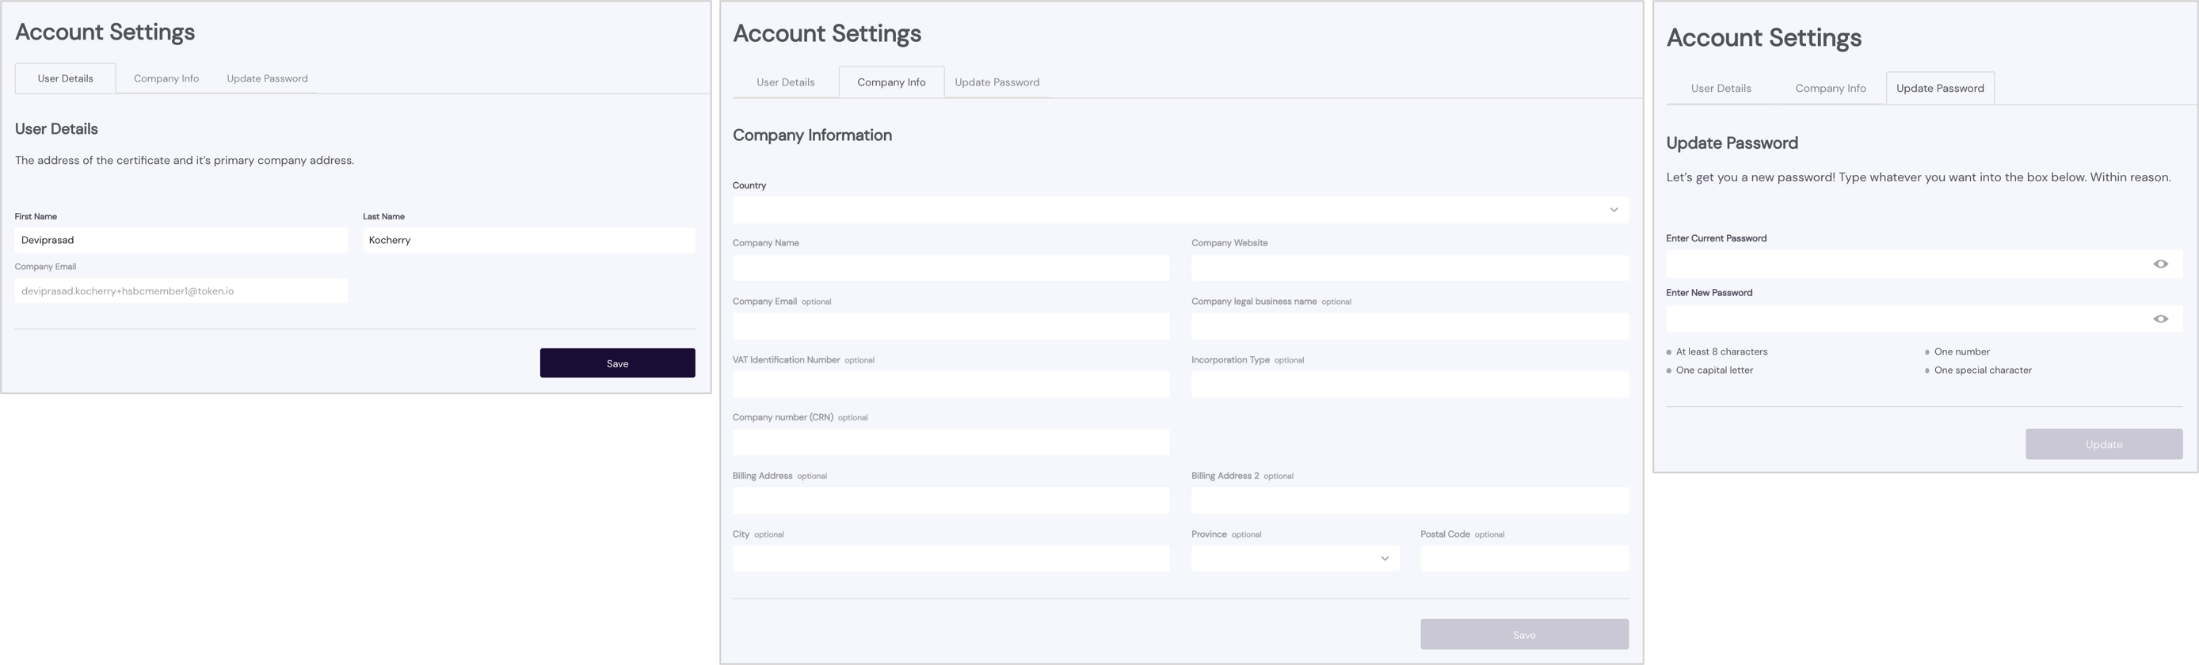Select the Company Website input field
2199x665 pixels.
point(1409,268)
